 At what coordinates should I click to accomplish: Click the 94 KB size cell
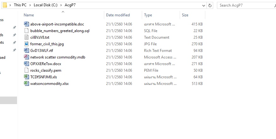tap(198, 51)
